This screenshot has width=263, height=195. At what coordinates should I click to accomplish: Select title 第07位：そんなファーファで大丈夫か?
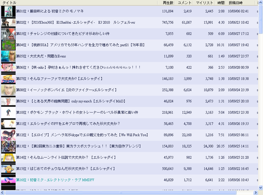(x=59, y=78)
